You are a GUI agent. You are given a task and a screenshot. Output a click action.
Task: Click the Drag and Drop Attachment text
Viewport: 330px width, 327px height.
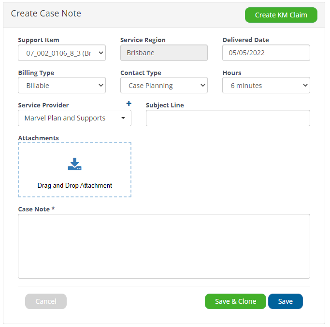[74, 185]
